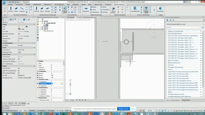Toggle ШАГ snap mode in status bar

(x=20, y=111)
